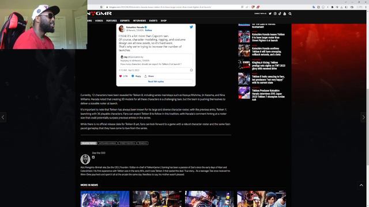The image size is (369, 207).
Task: Open first More in News thumbnail with blue artwork
Action: pos(105,199)
